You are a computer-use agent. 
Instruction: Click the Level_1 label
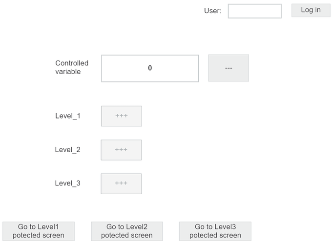[x=68, y=116]
